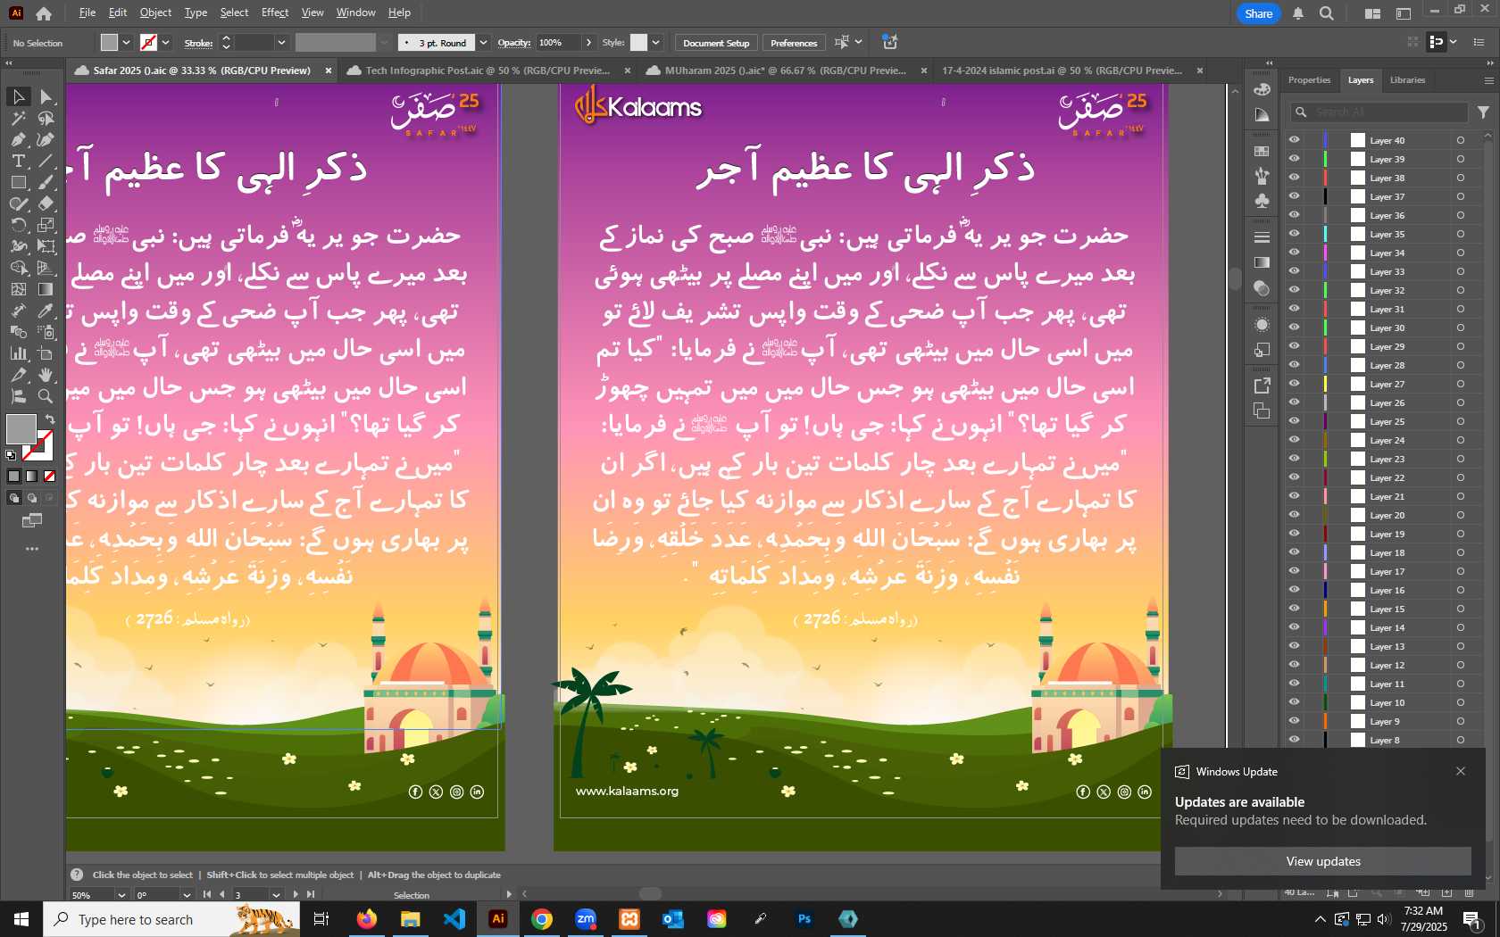Hide Layer 40 with its eye icon
This screenshot has width=1500, height=937.
1294,140
